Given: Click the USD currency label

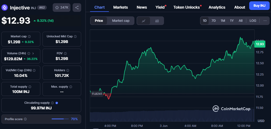Looking at the screenshot, I should coord(261,121).
